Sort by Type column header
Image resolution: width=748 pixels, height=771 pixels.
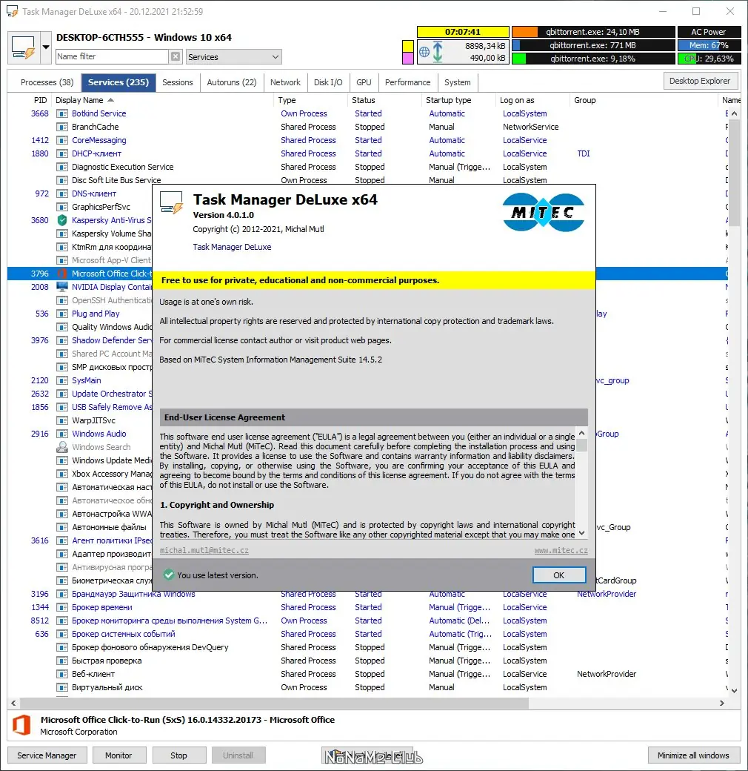(x=311, y=100)
